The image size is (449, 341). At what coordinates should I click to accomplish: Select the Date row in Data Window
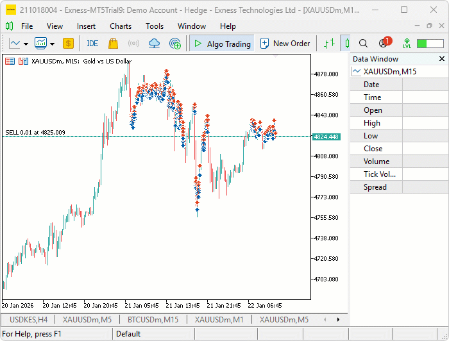pyautogui.click(x=399, y=85)
